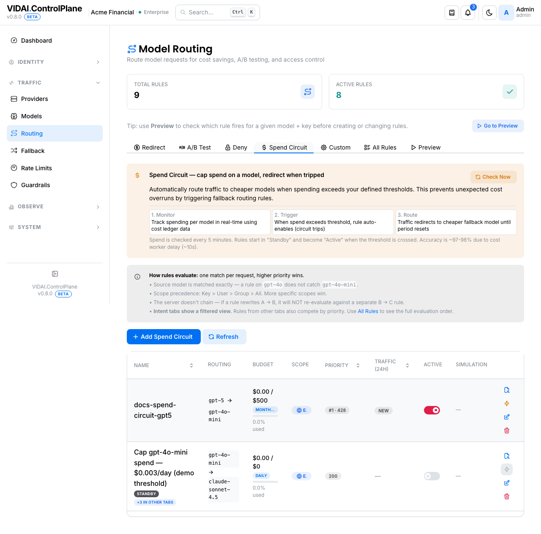Viewport: 541px width, 534px height.
Task: Expand the Identity sidebar section
Action: click(x=55, y=62)
